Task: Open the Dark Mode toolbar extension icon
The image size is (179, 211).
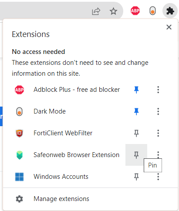Action: [x=152, y=11]
